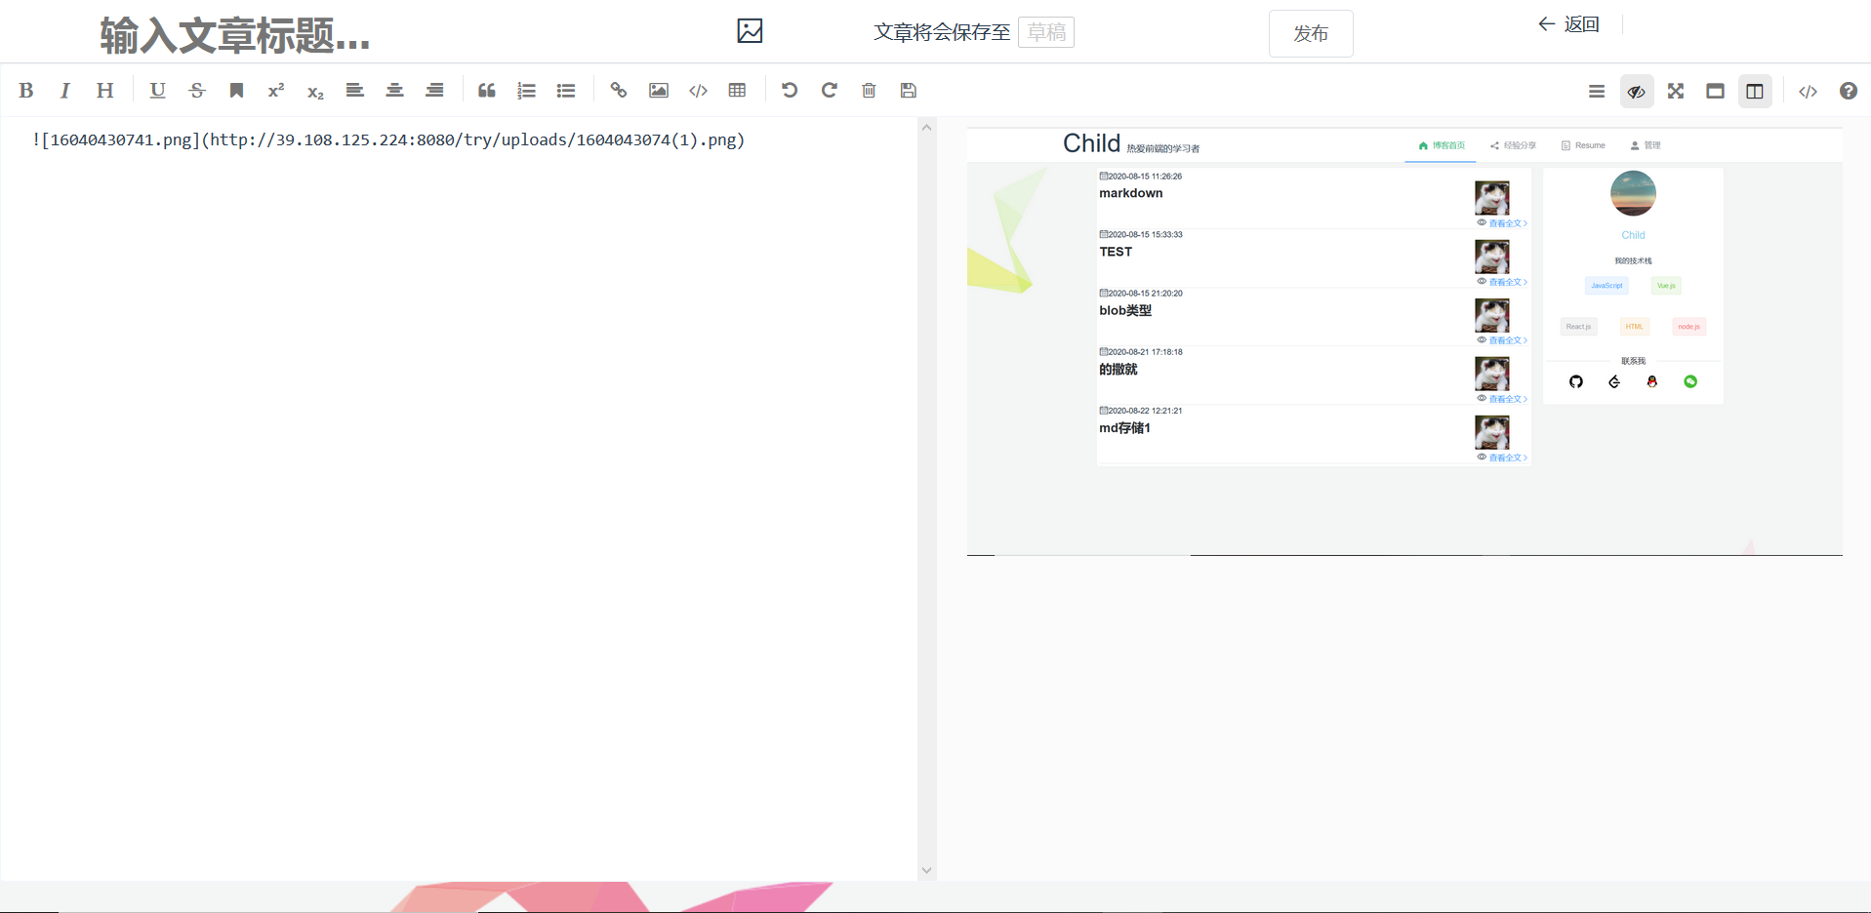Apply italic formatting
Viewport: 1871px width, 913px height.
[65, 91]
